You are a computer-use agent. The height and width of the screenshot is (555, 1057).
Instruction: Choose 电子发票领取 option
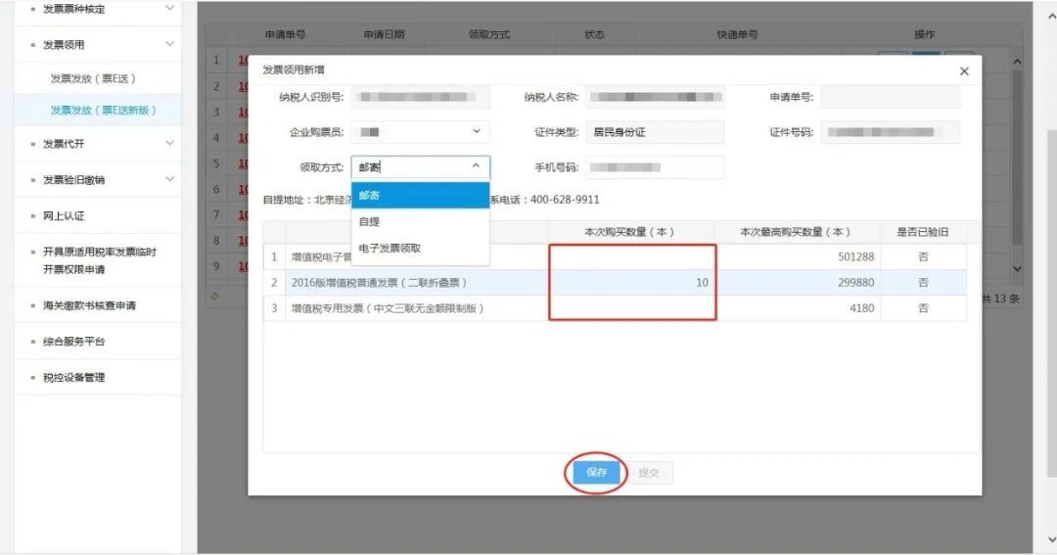click(x=420, y=249)
